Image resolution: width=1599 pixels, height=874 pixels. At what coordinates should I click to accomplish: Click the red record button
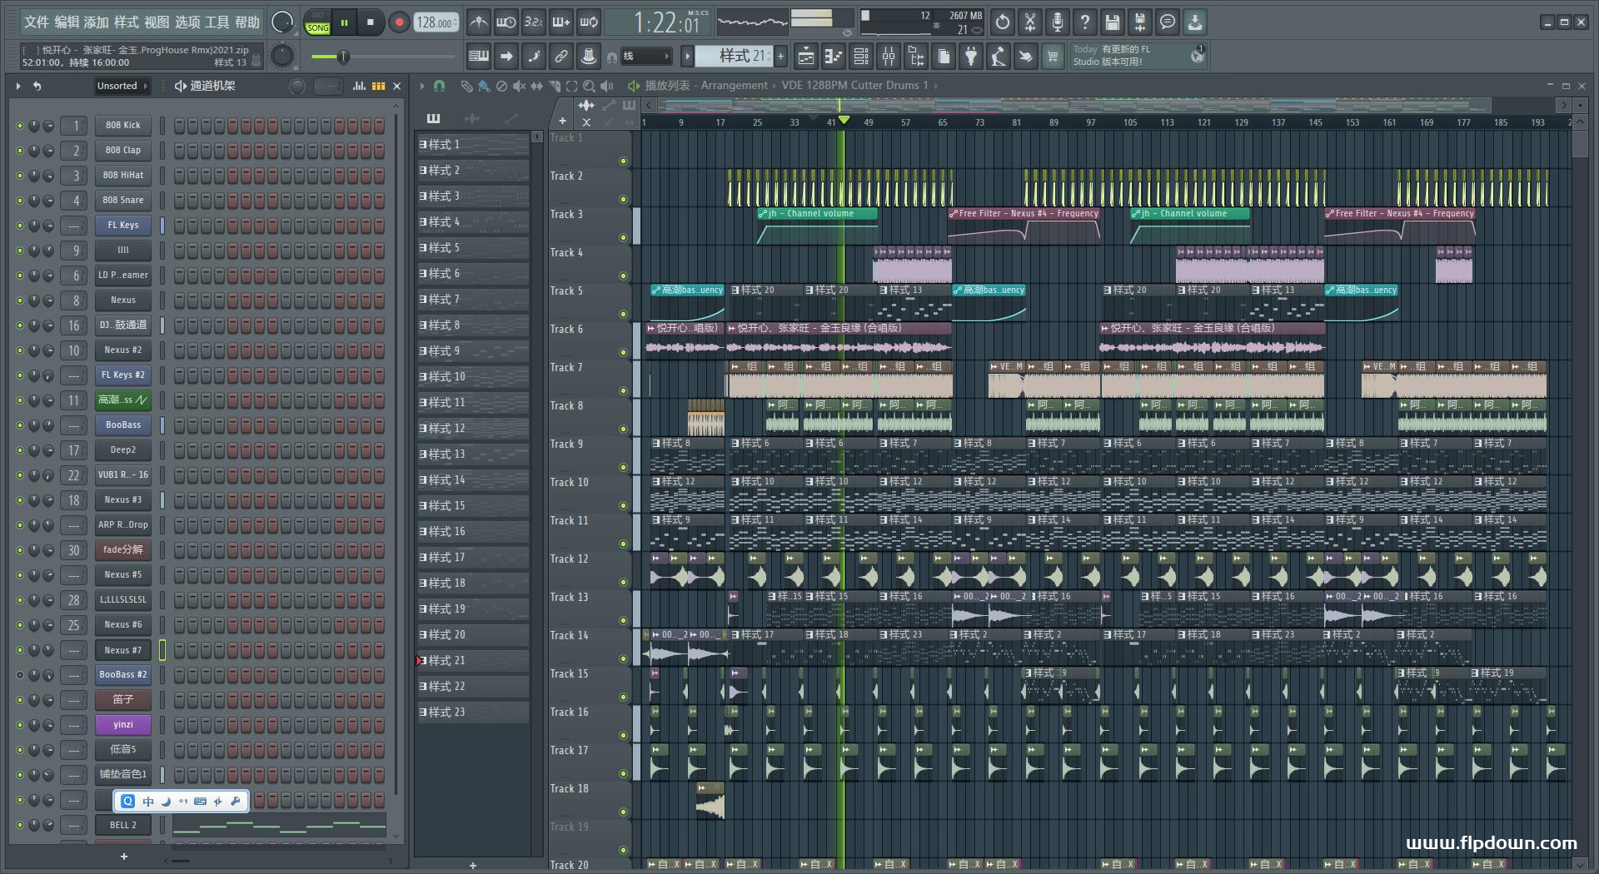(399, 22)
